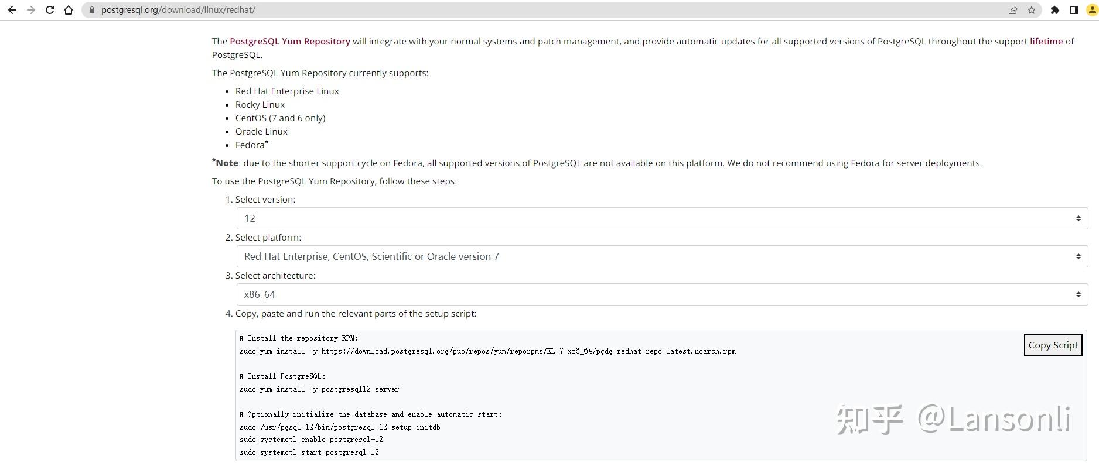Open the browser home page

(x=69, y=10)
